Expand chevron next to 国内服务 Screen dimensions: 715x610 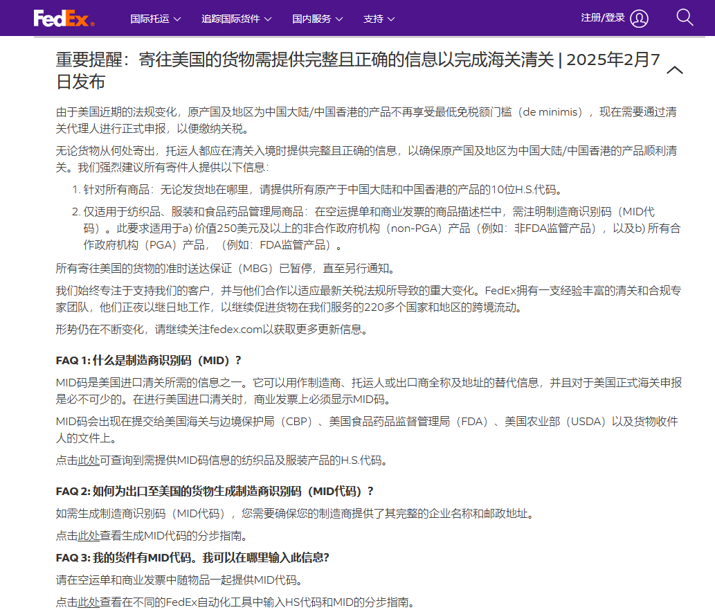click(x=338, y=19)
